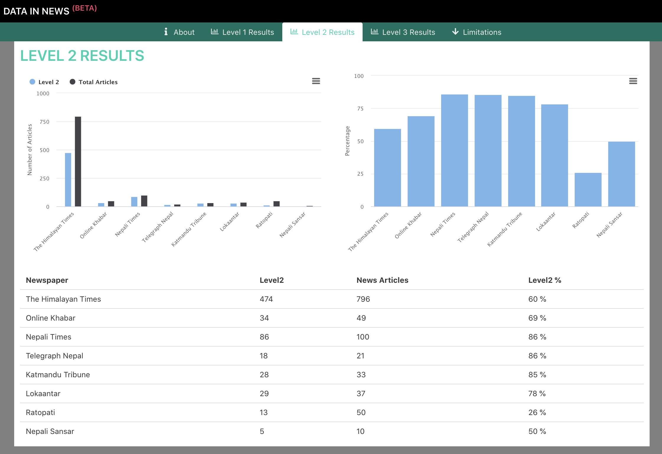Click the chart icon beside Level 3 Results
The width and height of the screenshot is (662, 454).
pos(375,32)
